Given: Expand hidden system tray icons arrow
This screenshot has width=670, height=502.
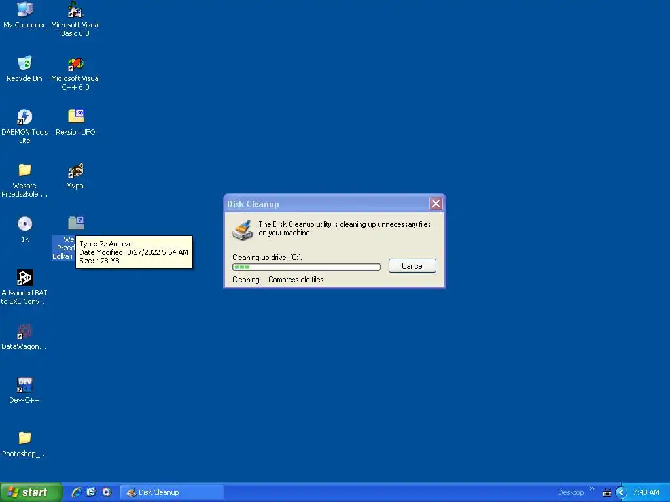Looking at the screenshot, I should [622, 493].
